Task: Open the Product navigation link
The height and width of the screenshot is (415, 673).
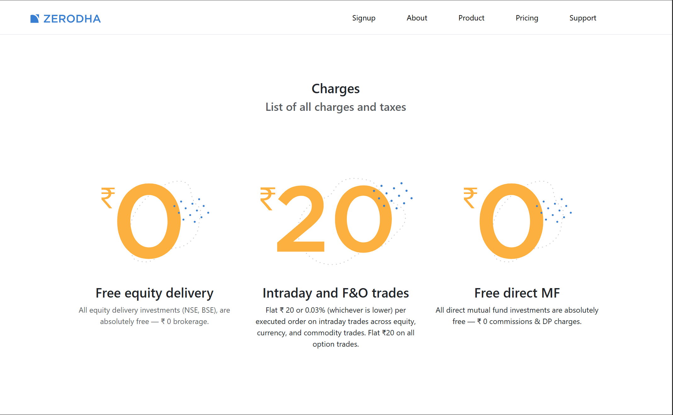Action: [471, 18]
